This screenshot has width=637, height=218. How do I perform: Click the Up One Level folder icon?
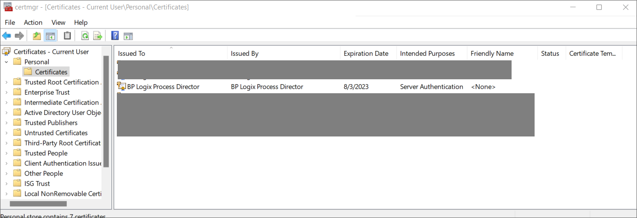pos(37,36)
